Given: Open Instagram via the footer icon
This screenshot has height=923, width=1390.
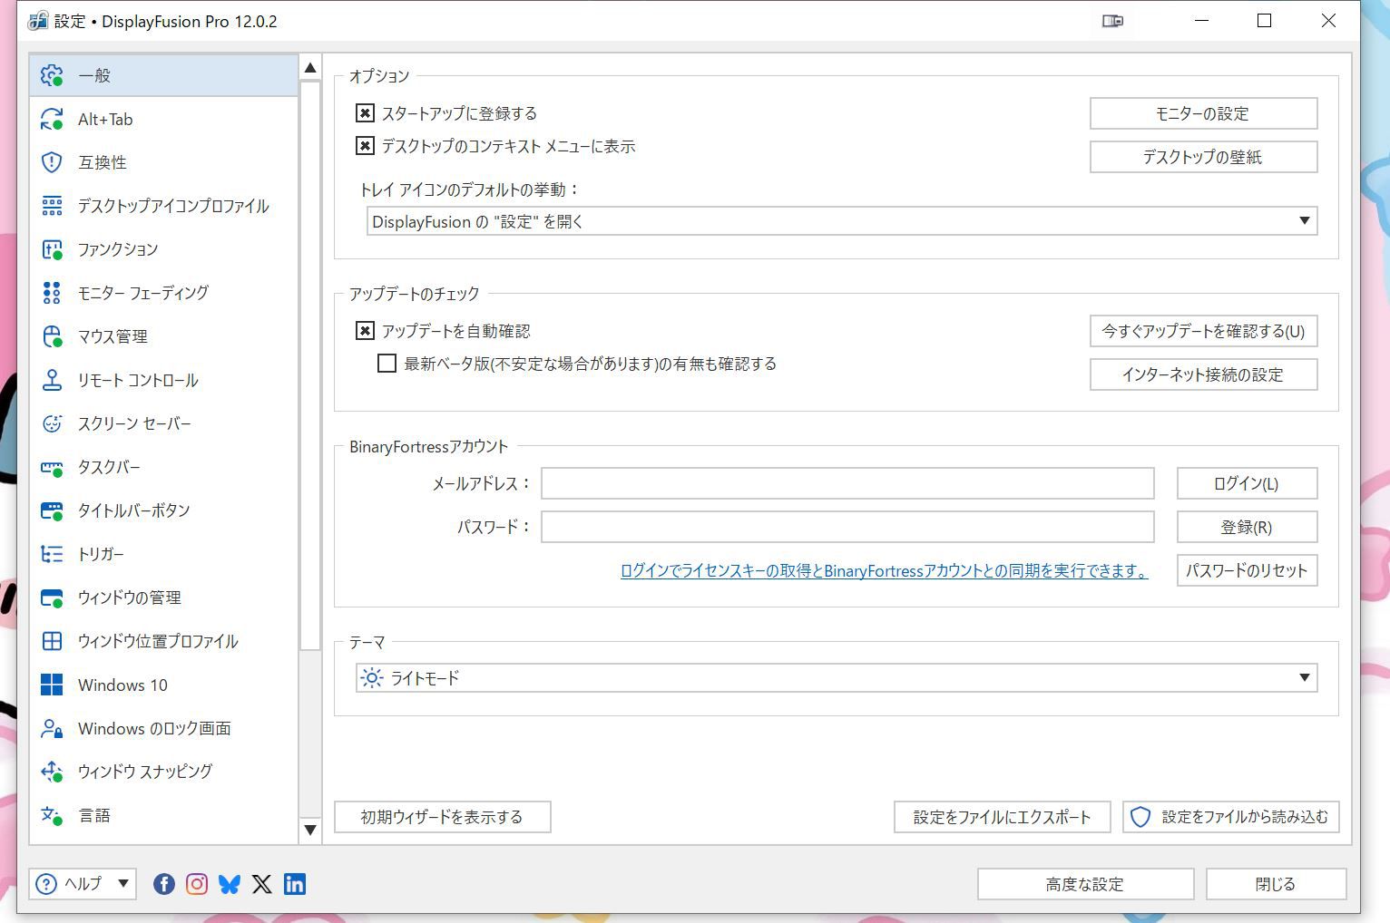Looking at the screenshot, I should [x=197, y=884].
